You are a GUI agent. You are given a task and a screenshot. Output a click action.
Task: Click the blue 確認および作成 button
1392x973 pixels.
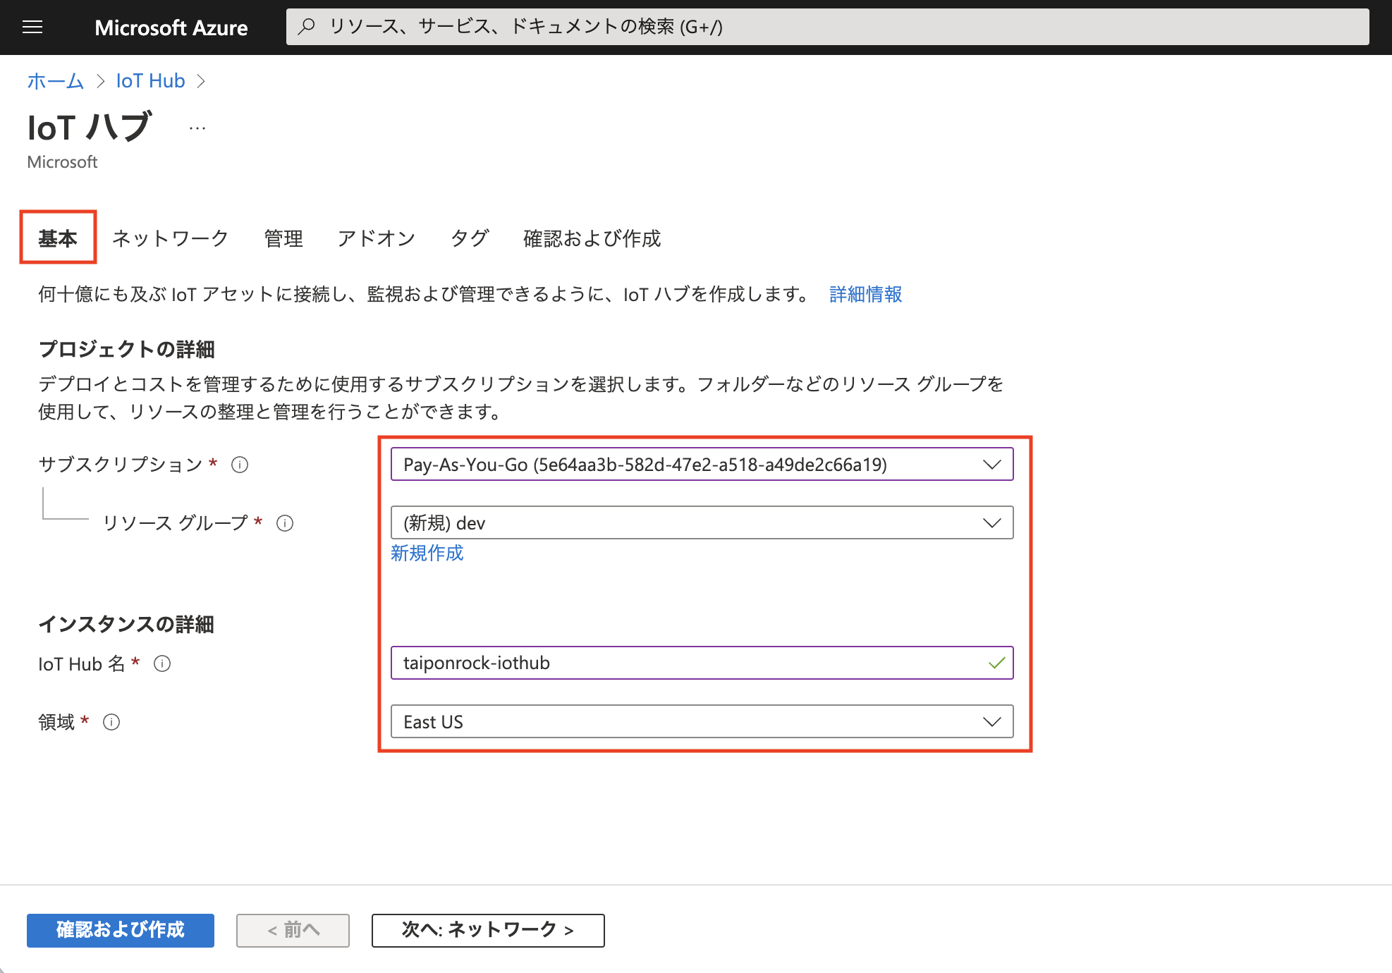(121, 930)
